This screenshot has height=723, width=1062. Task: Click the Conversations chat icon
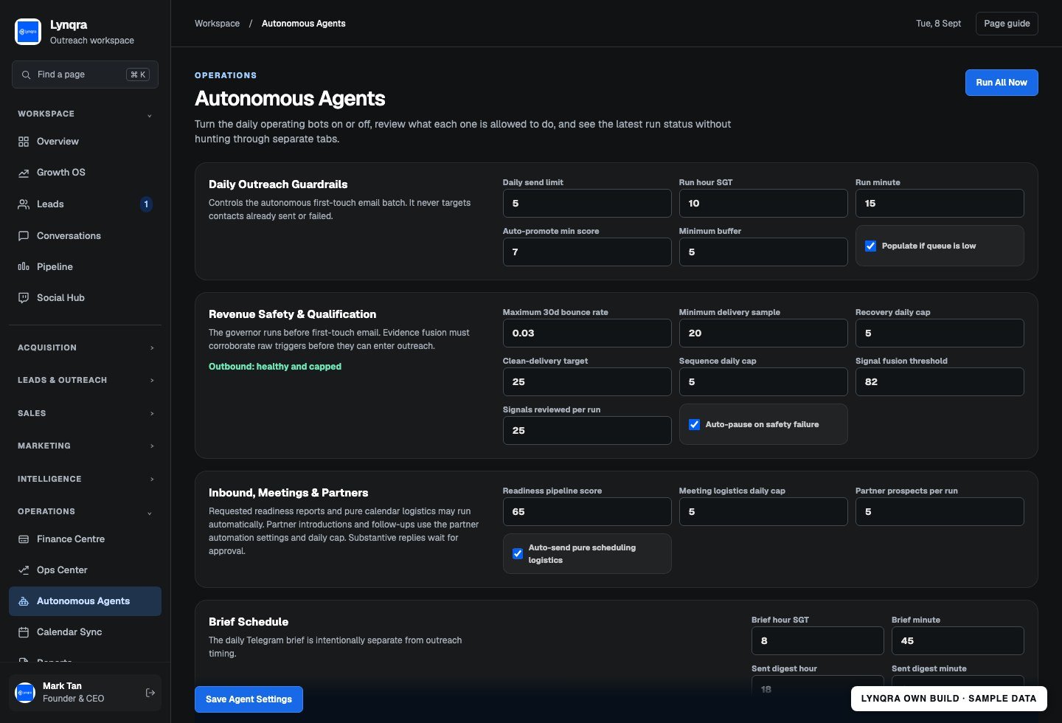(24, 236)
